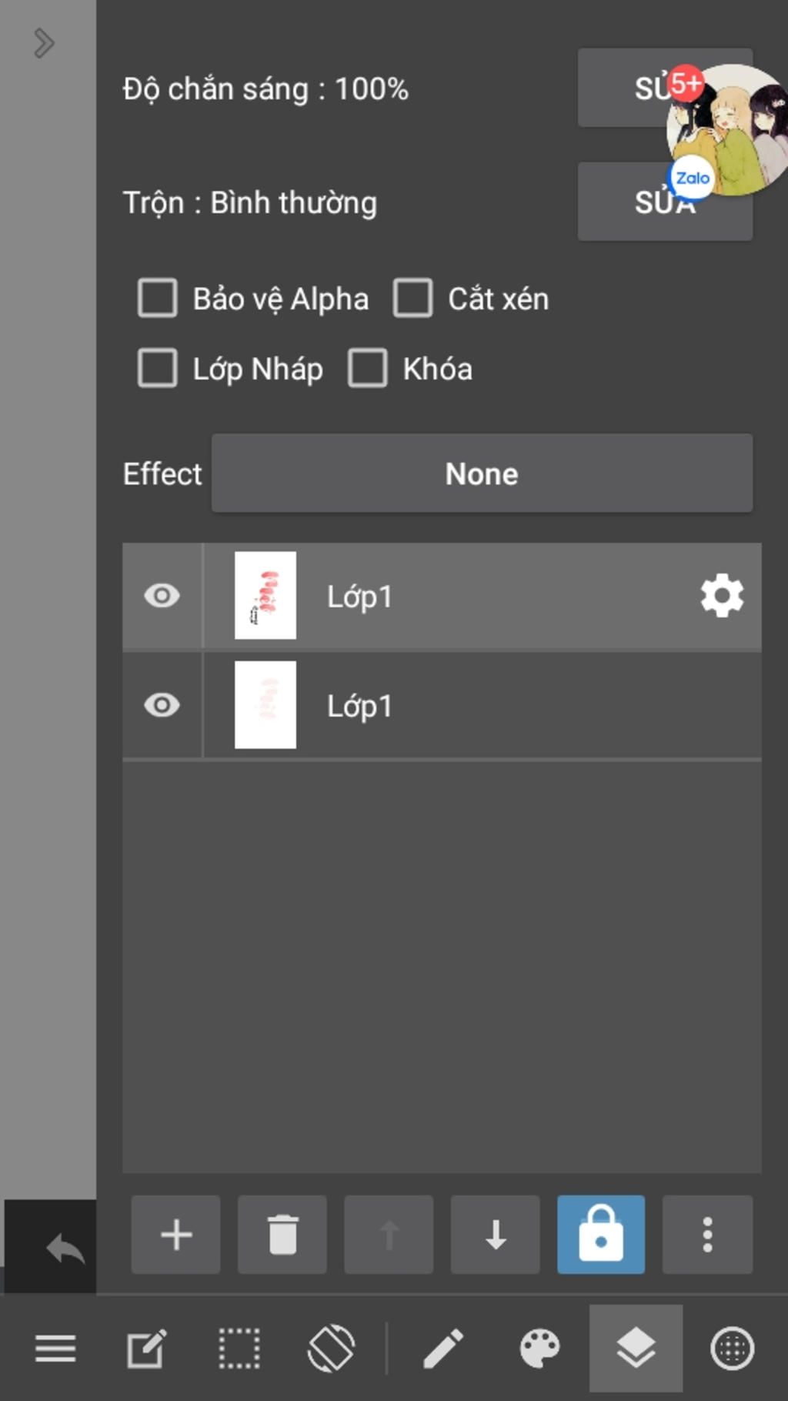Collapse the layer panel with chevron
788x1401 pixels.
pyautogui.click(x=44, y=43)
